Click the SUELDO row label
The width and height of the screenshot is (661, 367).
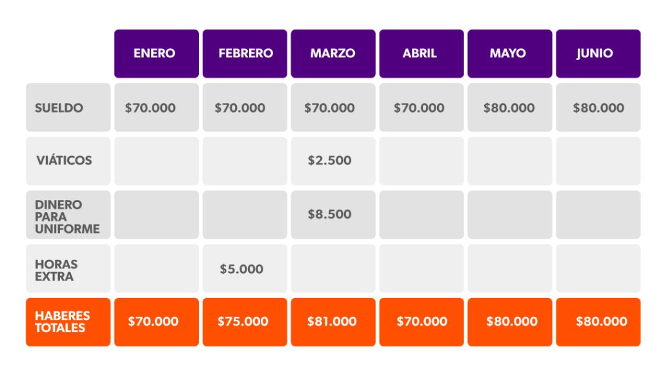[68, 108]
